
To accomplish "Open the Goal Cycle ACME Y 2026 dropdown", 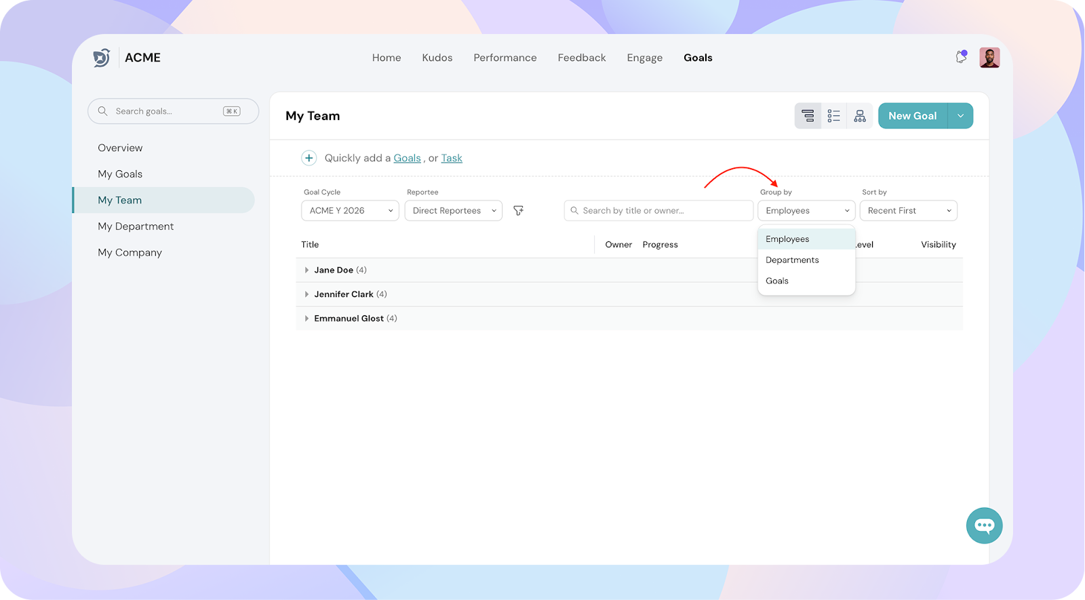I will click(x=350, y=211).
